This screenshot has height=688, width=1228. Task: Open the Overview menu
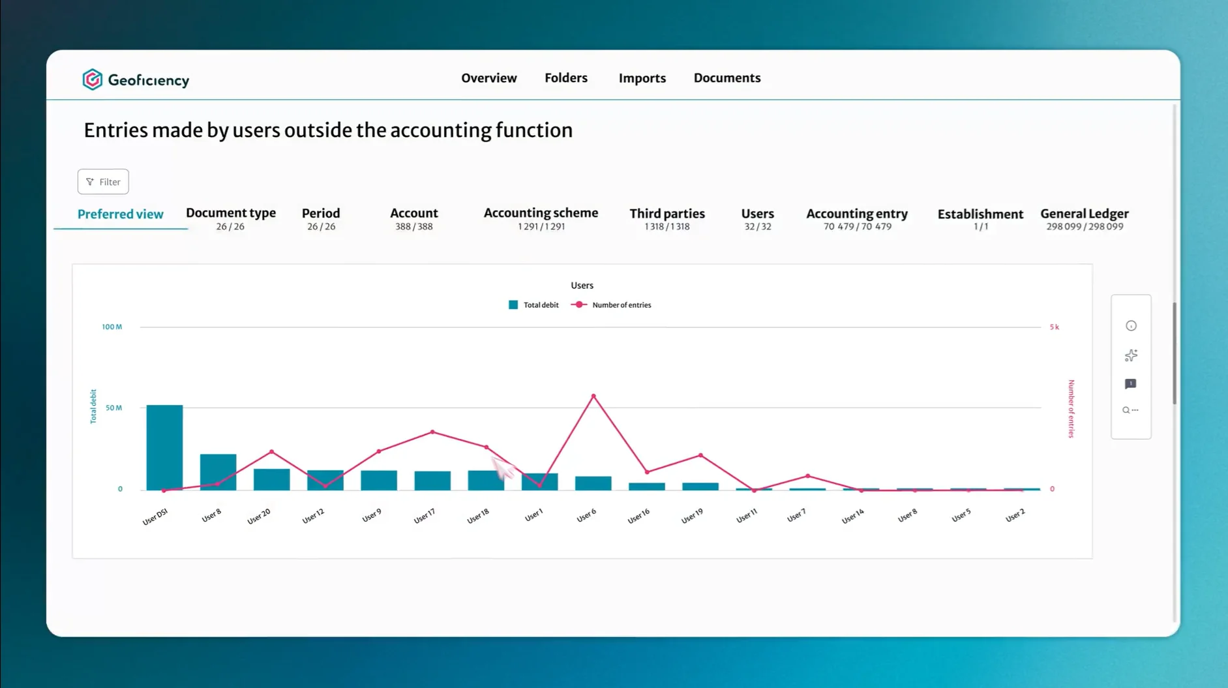489,78
